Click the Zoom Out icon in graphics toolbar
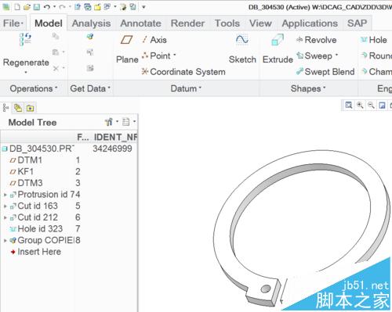The image size is (392, 312). coord(371,105)
